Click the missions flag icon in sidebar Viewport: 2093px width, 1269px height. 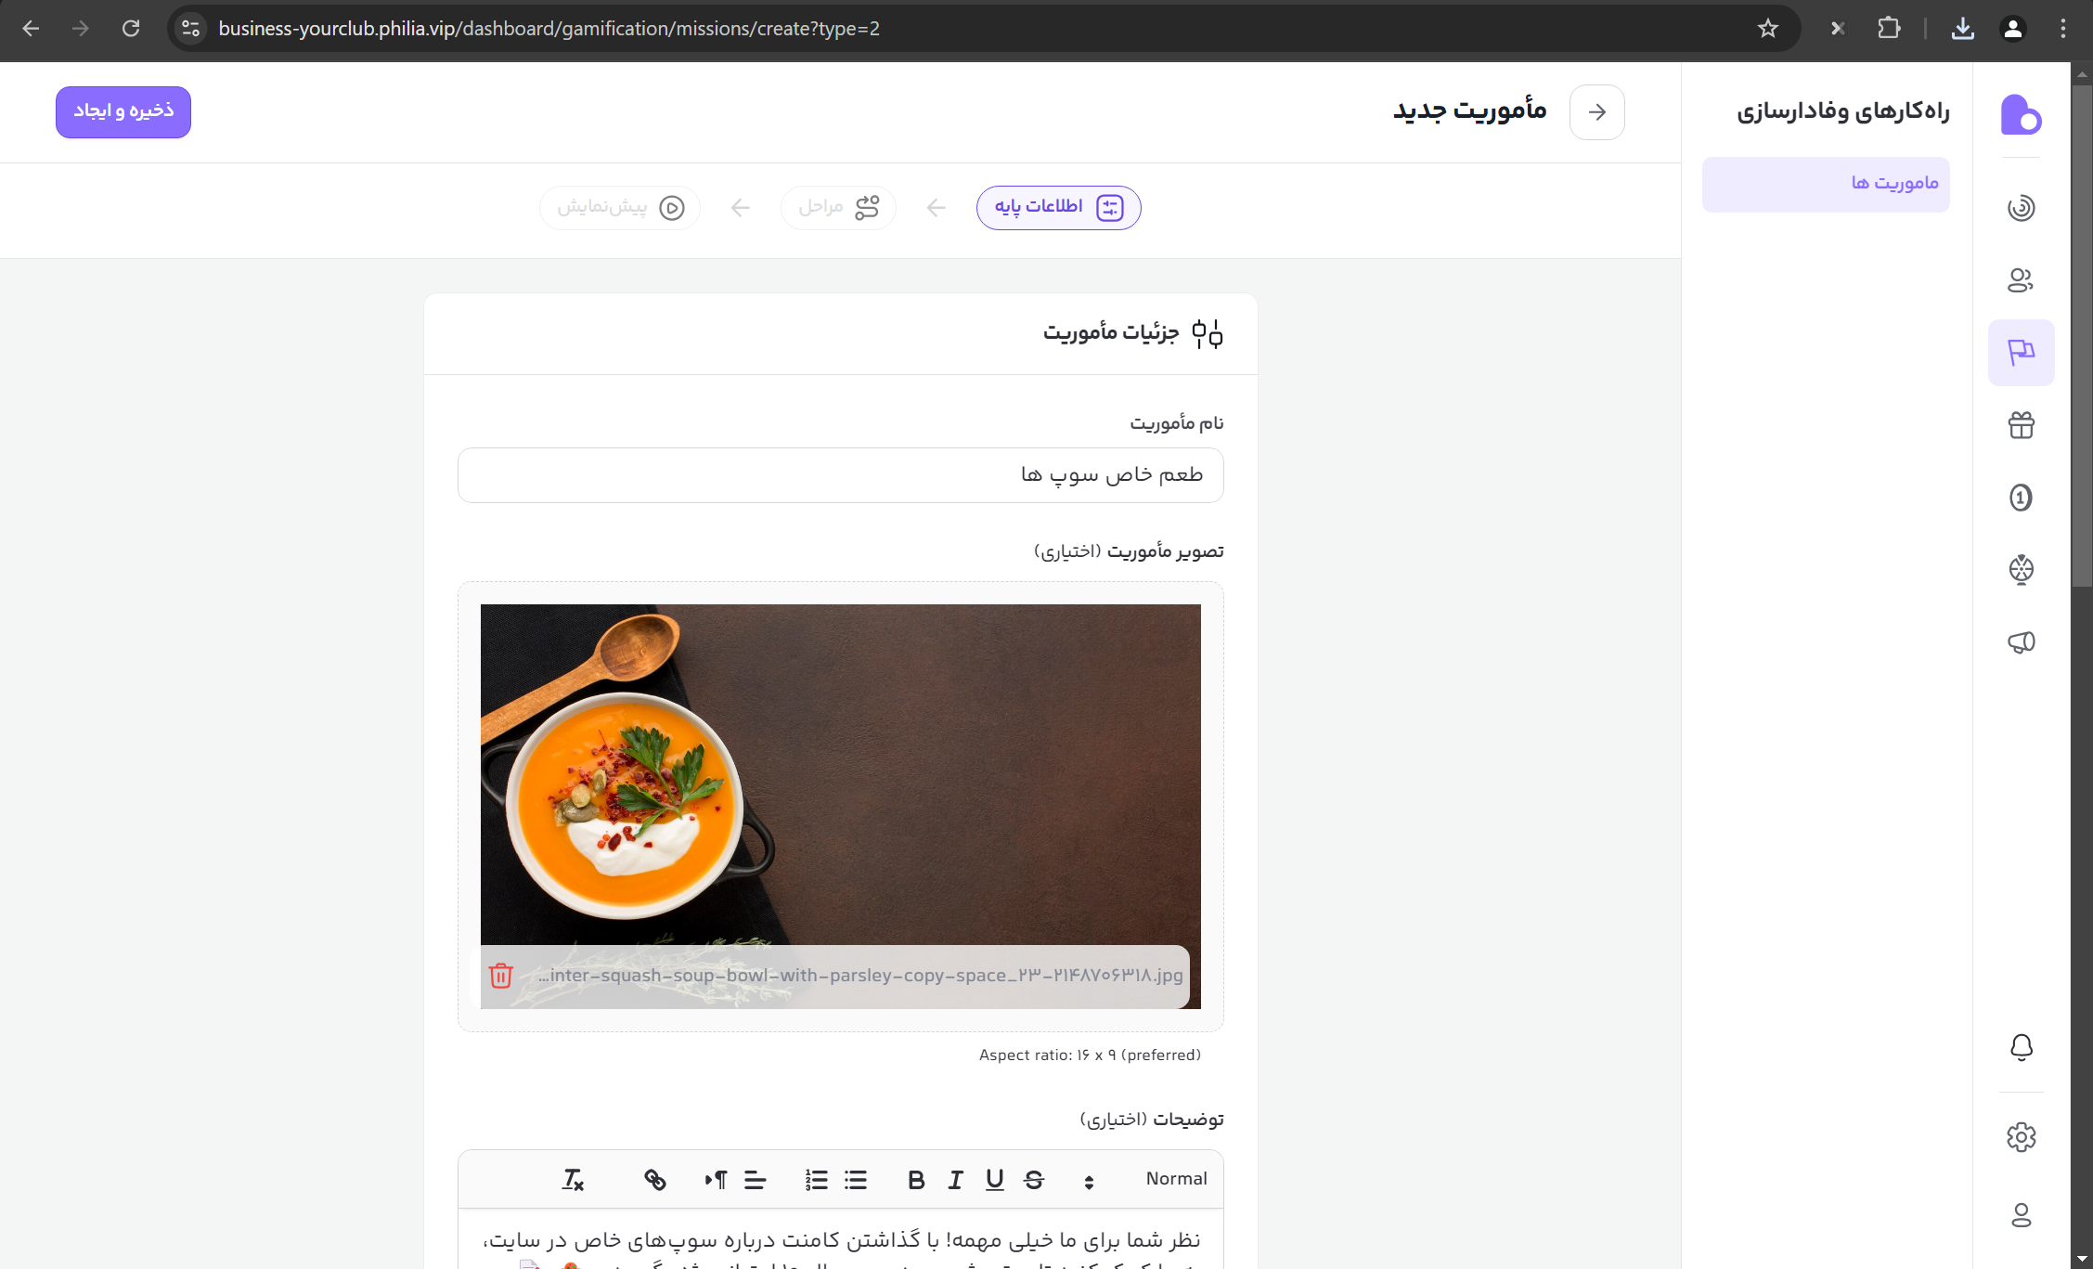click(x=2021, y=353)
